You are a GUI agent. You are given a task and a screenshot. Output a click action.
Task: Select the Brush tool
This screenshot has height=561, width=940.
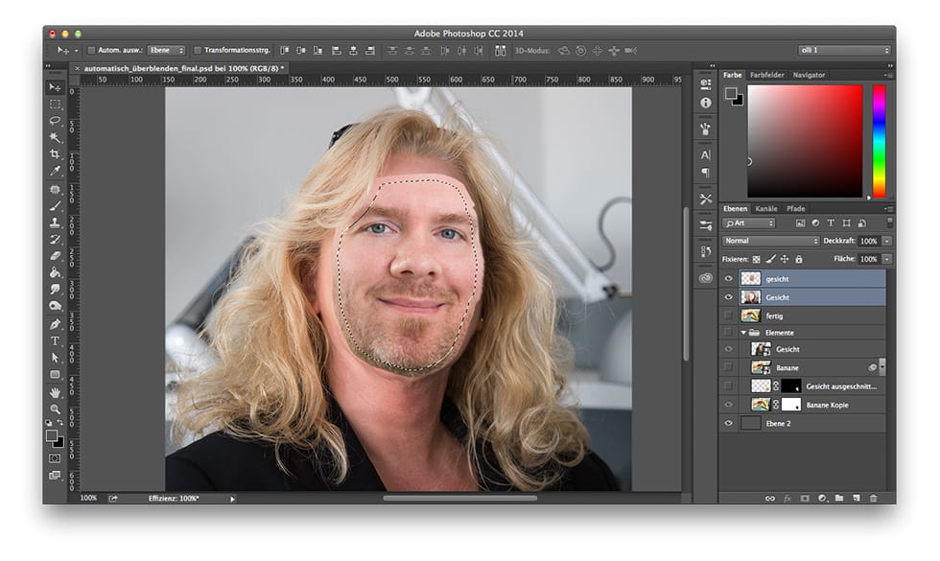[x=55, y=206]
